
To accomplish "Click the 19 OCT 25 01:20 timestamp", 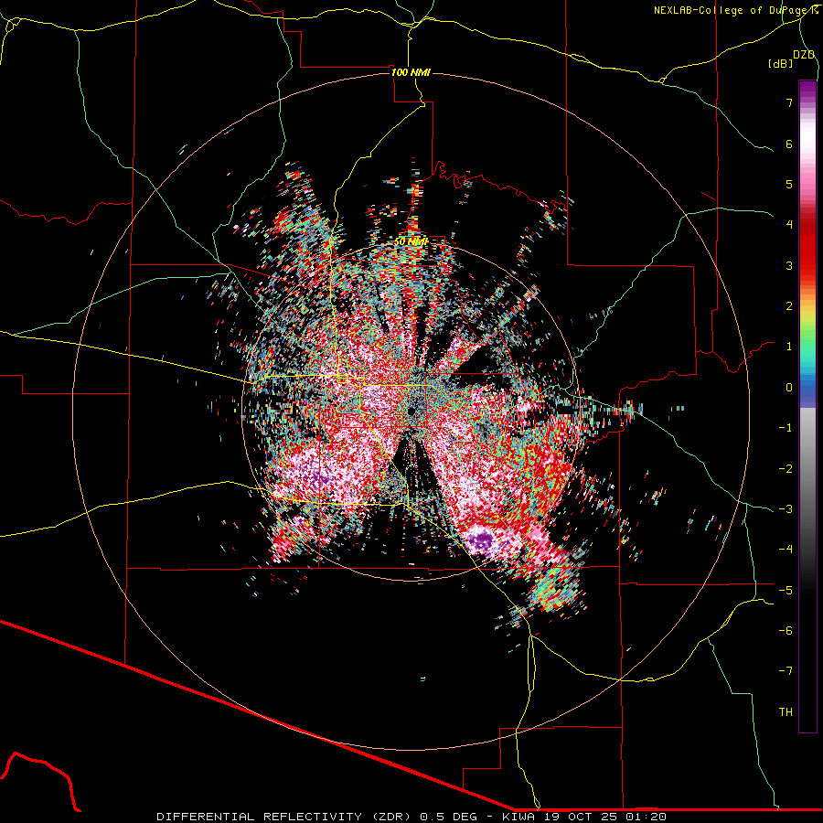I will coord(607,817).
